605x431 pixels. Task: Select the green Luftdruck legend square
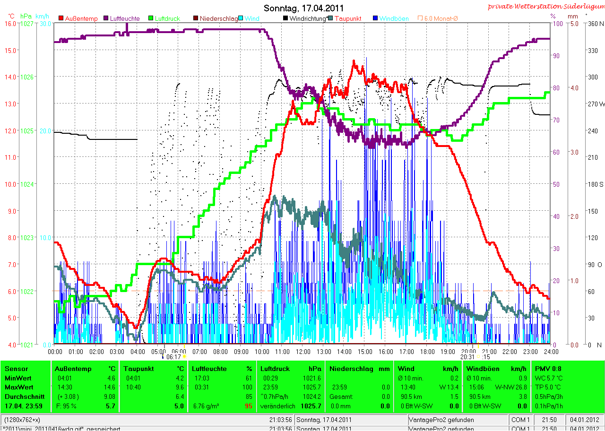click(x=151, y=18)
